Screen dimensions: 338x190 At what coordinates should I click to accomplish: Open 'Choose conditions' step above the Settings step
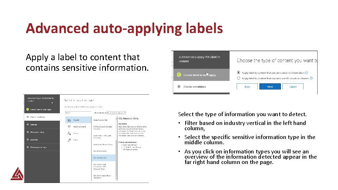coord(42,117)
